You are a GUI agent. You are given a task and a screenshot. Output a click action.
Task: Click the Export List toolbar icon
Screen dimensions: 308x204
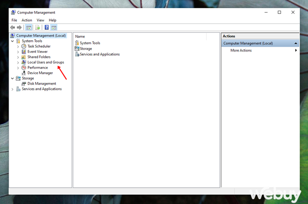pyautogui.click(x=37, y=27)
